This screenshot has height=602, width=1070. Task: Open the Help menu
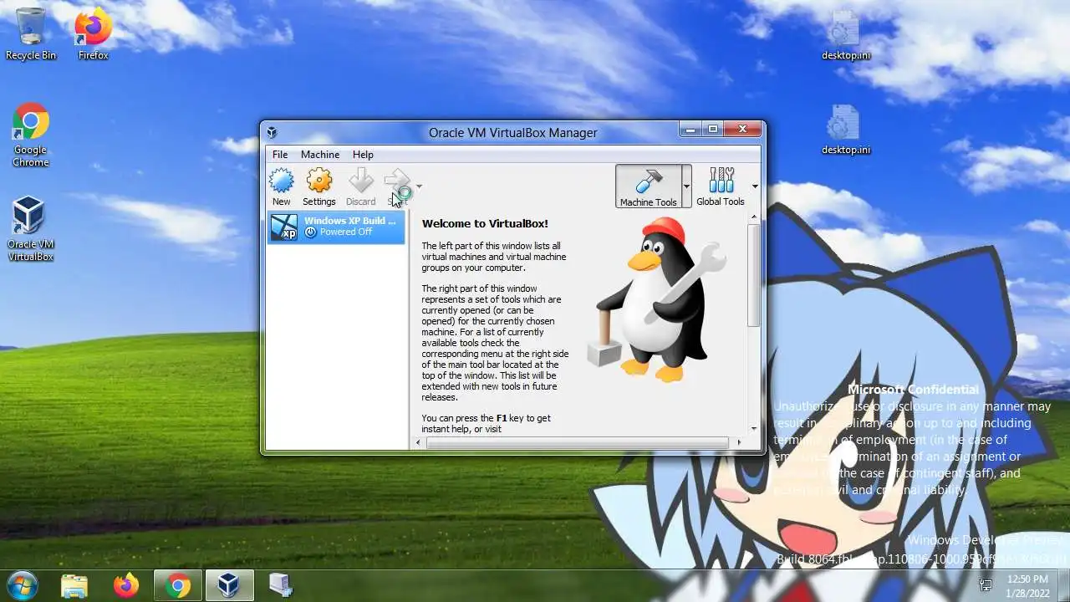point(363,155)
